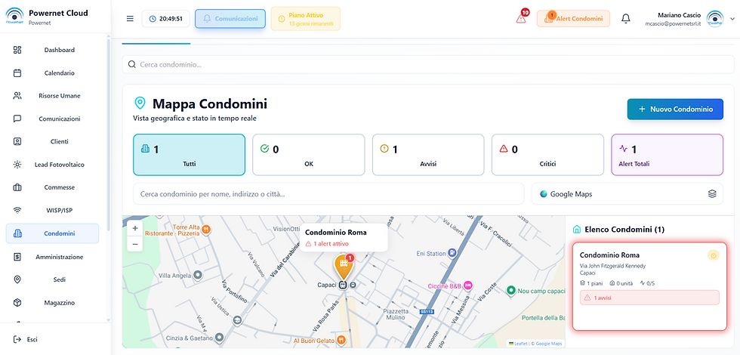Click the 20:49:51 clock widget
This screenshot has height=355, width=740.
[165, 19]
